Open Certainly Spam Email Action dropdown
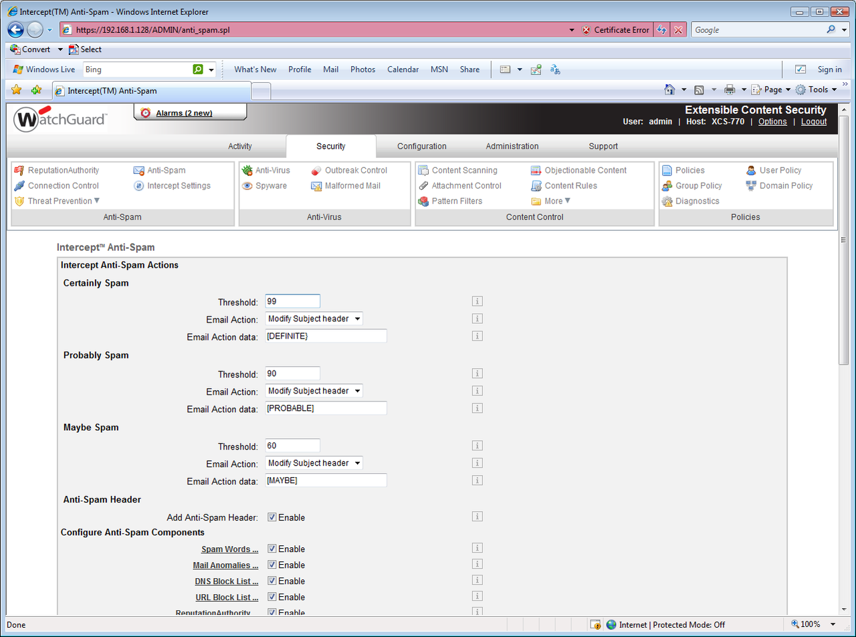Screen dimensions: 856x637 point(314,319)
